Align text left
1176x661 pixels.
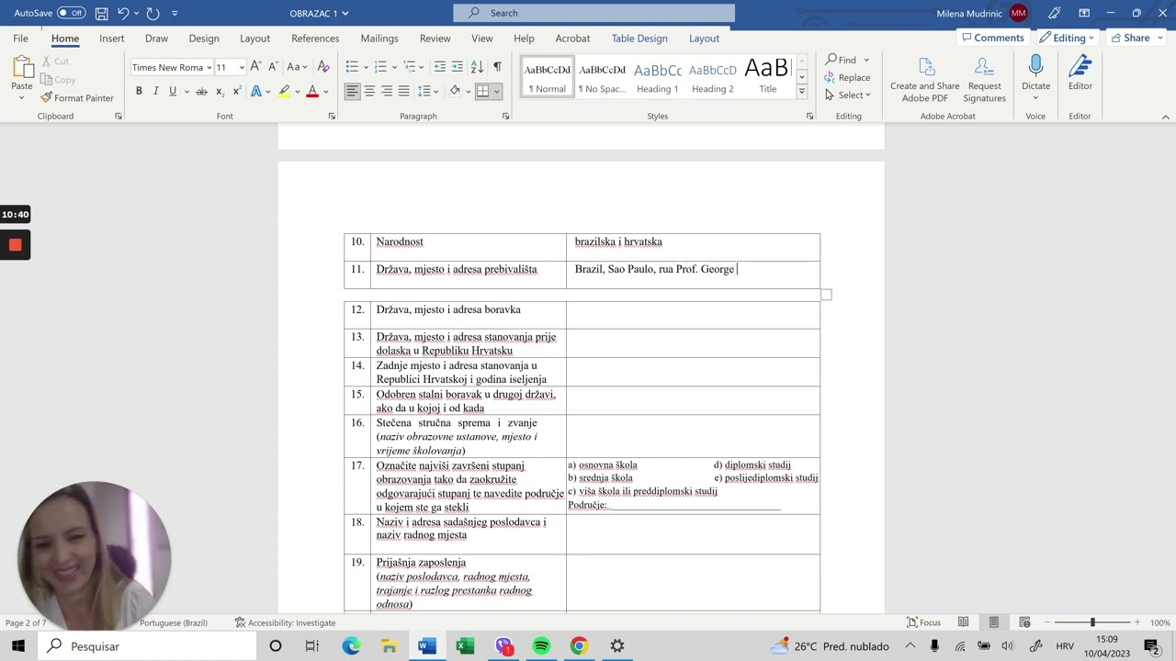pos(353,91)
